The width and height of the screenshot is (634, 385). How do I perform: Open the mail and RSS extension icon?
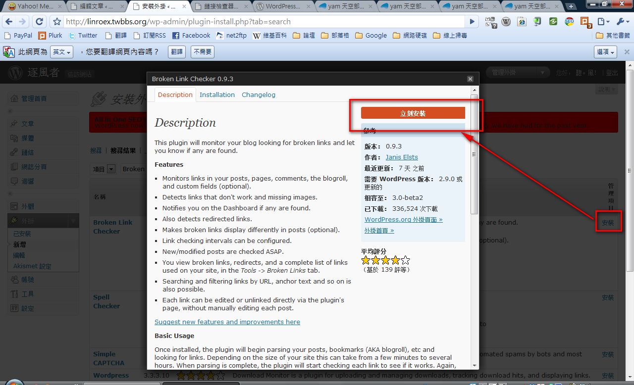[490, 22]
